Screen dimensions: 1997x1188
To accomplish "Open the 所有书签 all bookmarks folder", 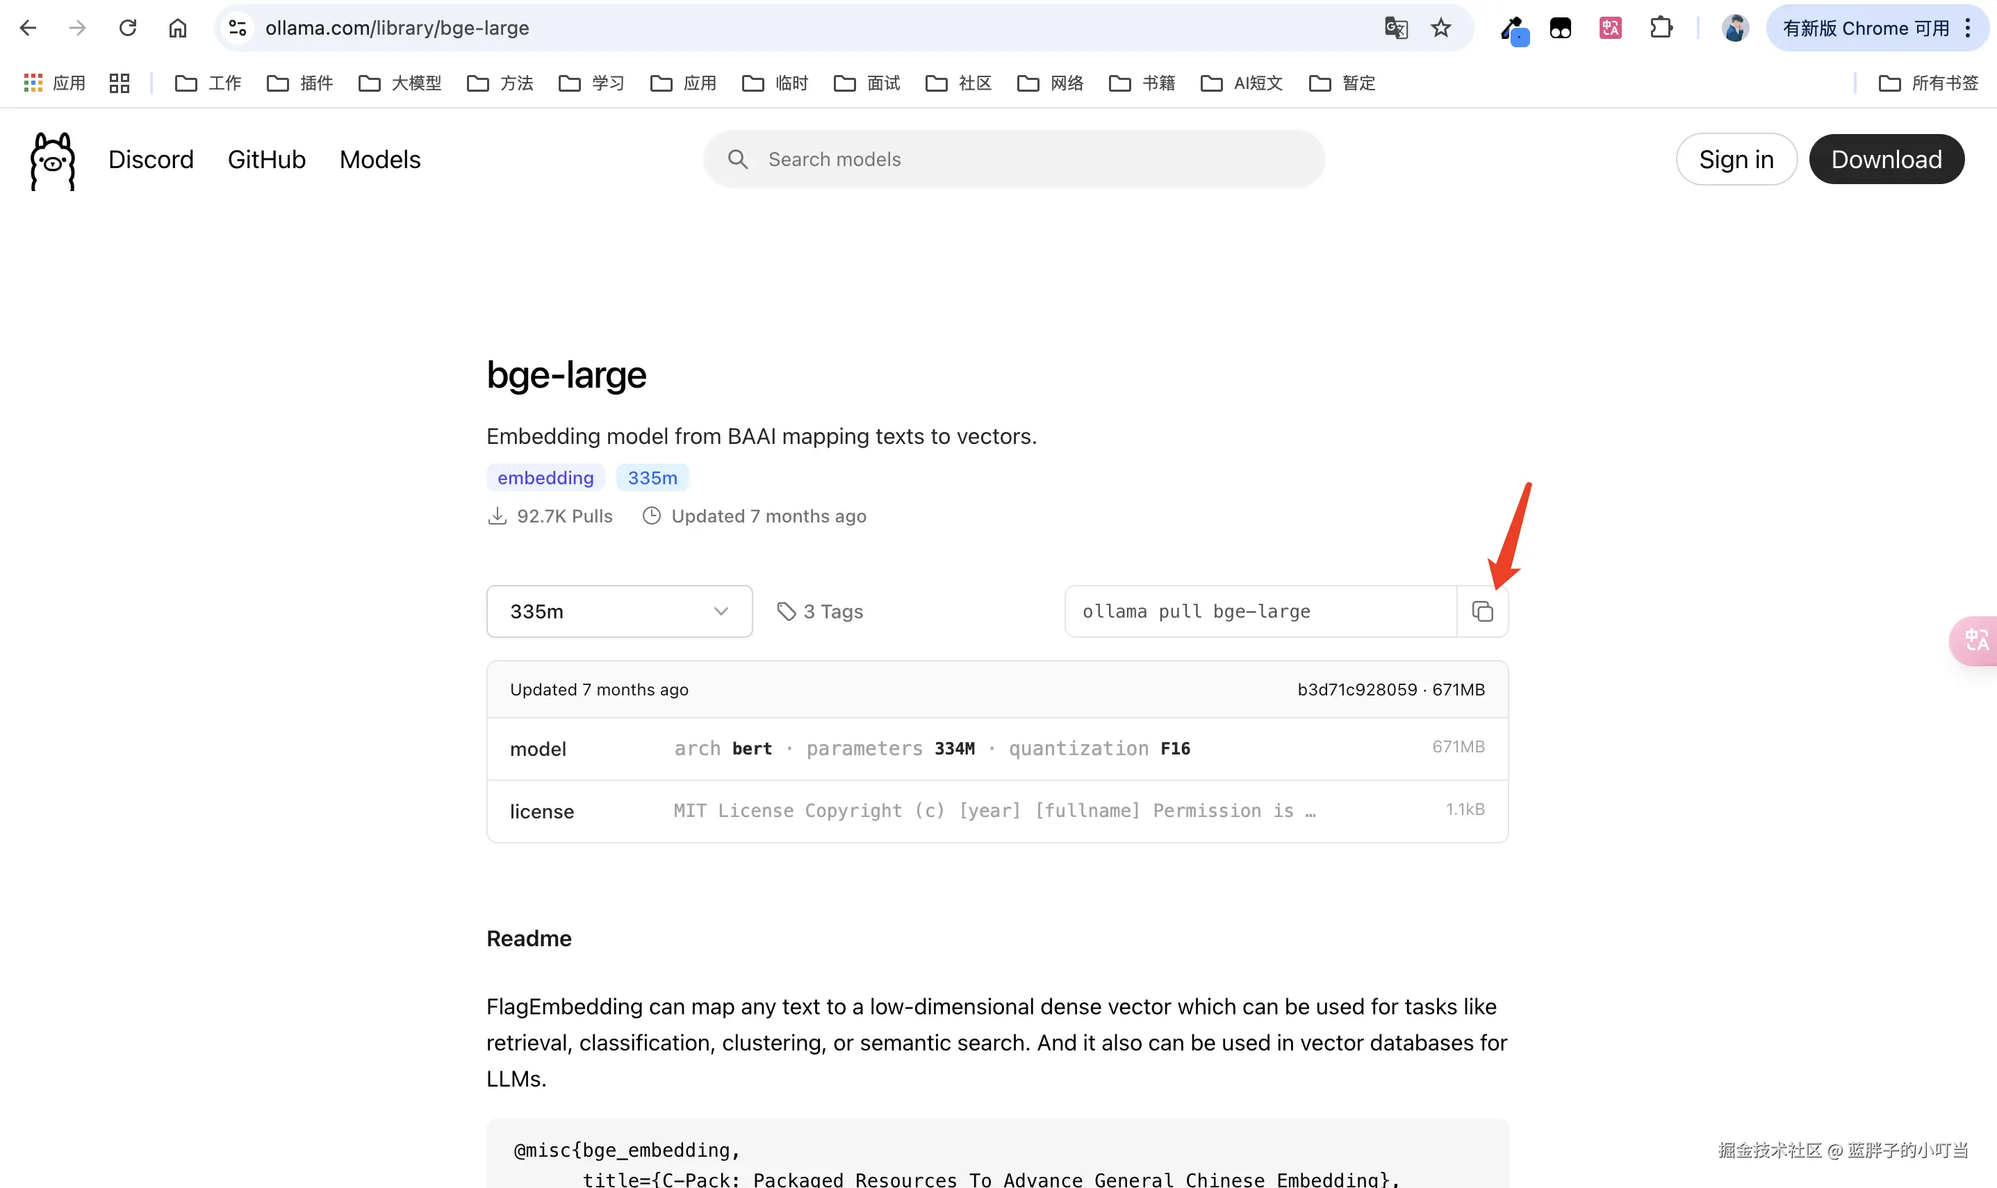I will click(1928, 83).
